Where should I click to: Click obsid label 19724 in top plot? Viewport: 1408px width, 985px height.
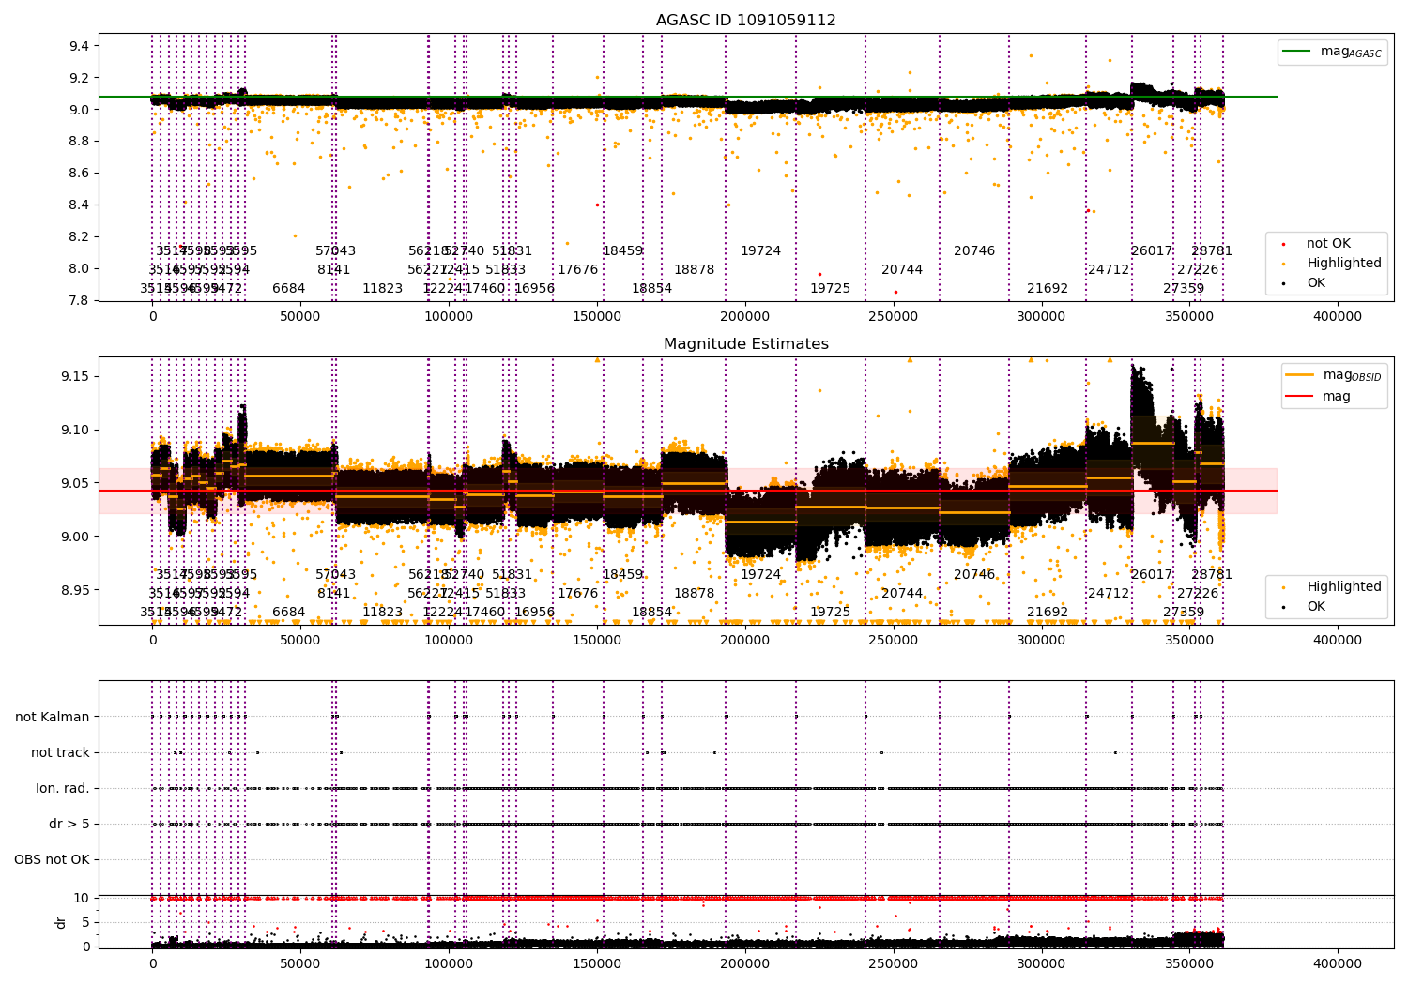(760, 250)
